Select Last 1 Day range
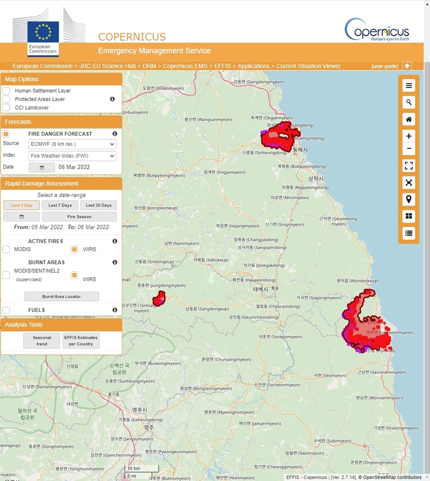Screen dimensions: 430x481 [21, 205]
